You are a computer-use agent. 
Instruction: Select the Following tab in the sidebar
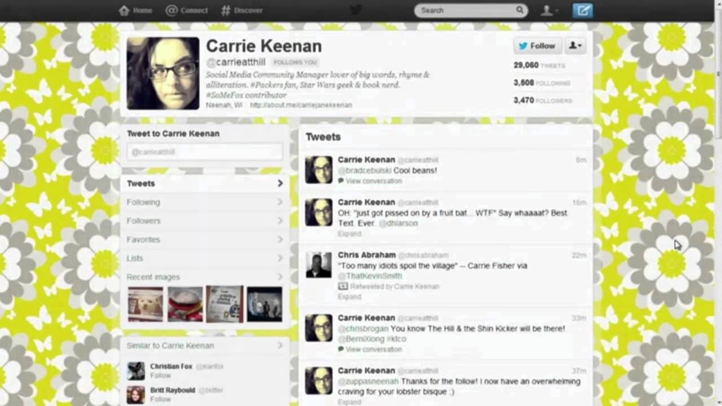[x=205, y=202]
